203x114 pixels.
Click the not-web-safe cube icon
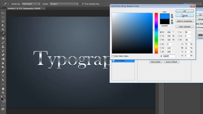click(x=172, y=20)
